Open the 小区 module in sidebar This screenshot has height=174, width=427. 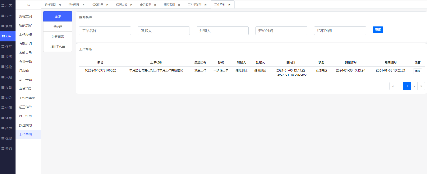point(7,6)
